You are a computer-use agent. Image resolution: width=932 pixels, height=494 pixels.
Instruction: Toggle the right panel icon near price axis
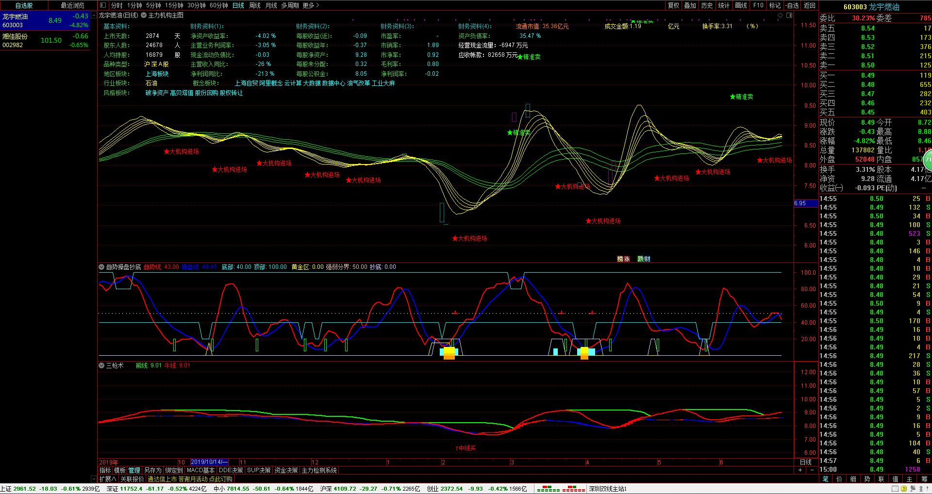[x=789, y=16]
